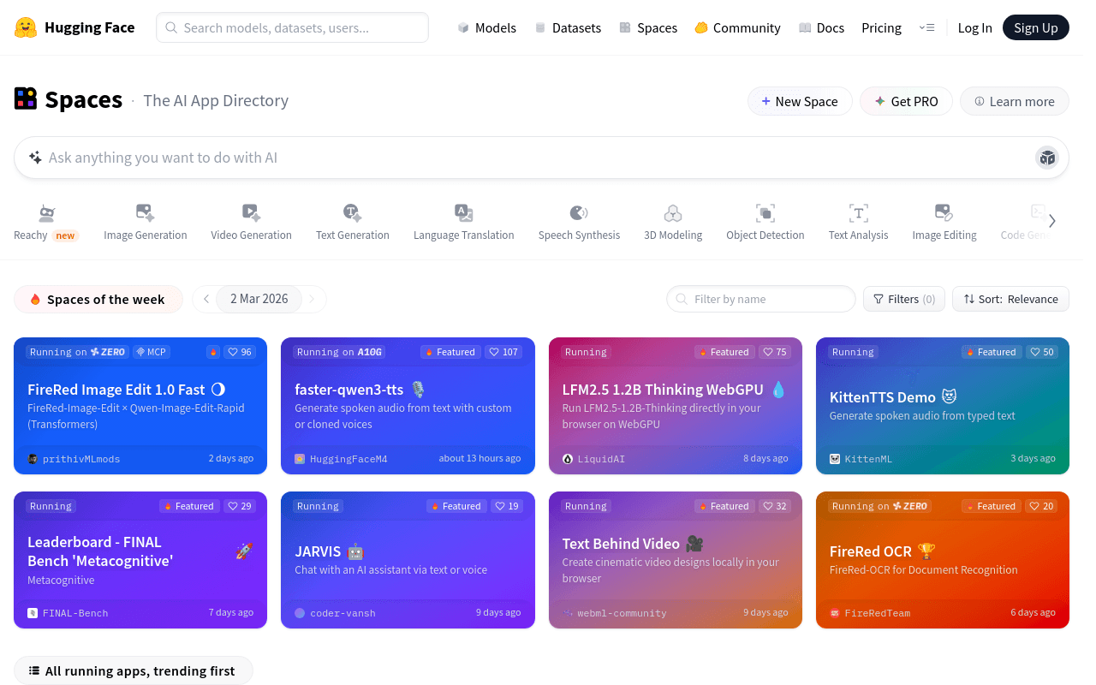Expand the more navigation menu icon
1096x685 pixels.
pos(926,27)
